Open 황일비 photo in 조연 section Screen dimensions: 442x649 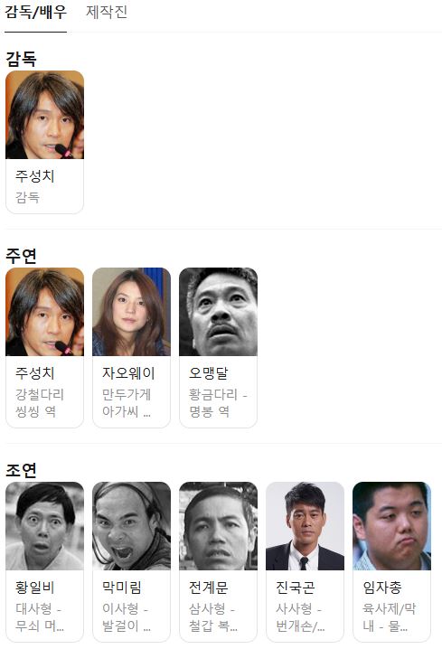(44, 526)
